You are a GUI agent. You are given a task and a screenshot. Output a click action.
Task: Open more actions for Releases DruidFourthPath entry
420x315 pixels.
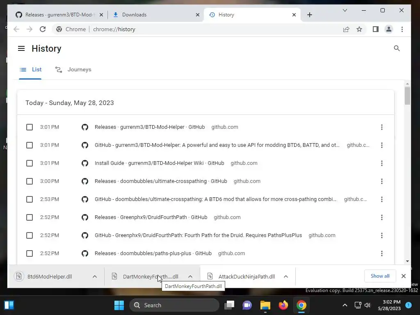tap(382, 217)
